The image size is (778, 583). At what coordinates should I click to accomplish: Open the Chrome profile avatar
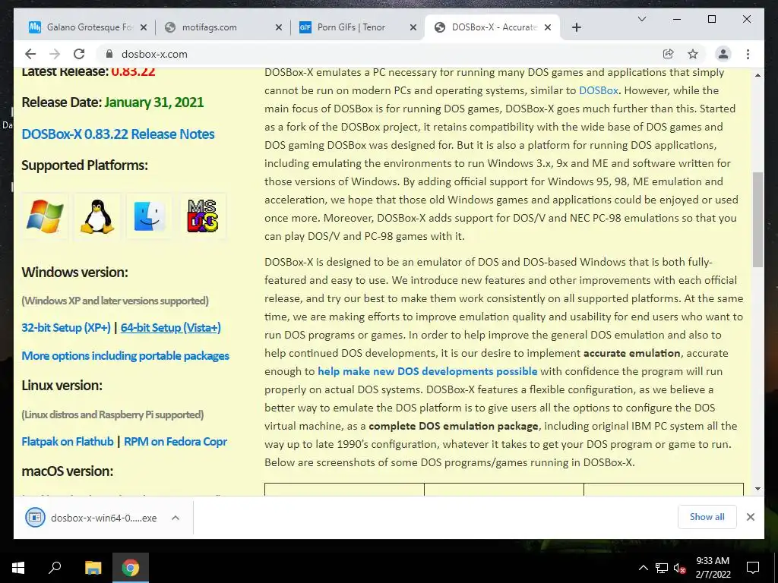click(x=723, y=54)
